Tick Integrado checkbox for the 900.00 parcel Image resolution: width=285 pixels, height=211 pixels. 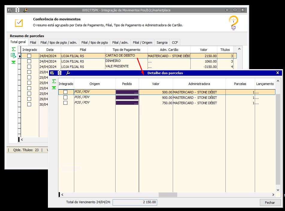tap(66, 97)
